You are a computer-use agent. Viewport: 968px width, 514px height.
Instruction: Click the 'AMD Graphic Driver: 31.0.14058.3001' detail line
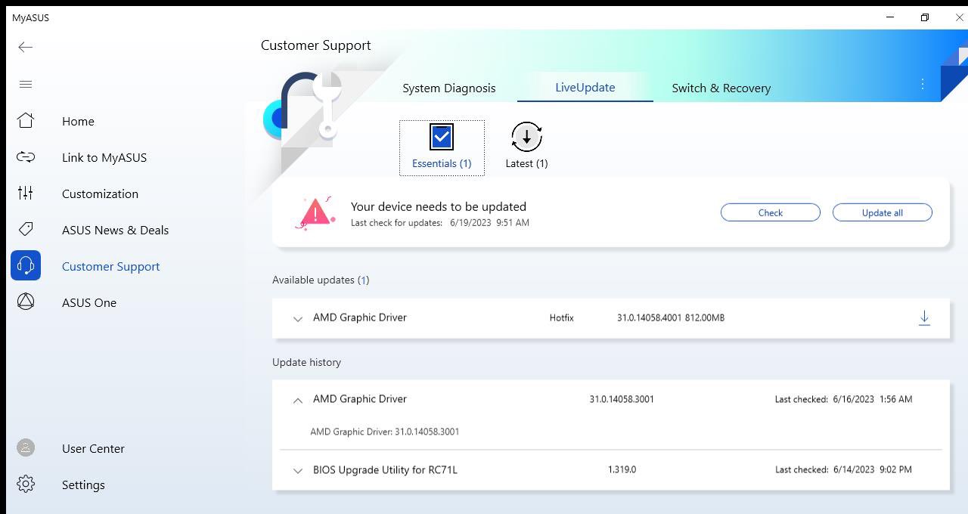385,432
